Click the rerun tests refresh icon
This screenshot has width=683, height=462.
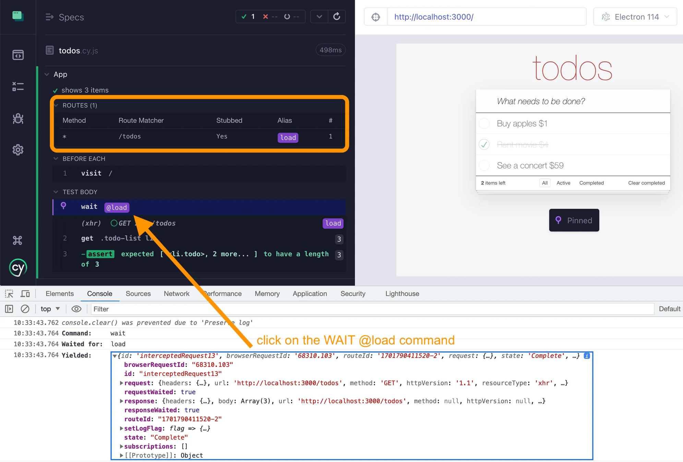336,16
